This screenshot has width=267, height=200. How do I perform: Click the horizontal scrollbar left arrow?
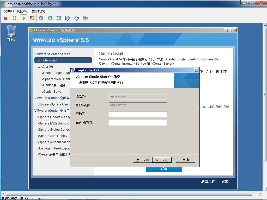[x=3, y=193]
